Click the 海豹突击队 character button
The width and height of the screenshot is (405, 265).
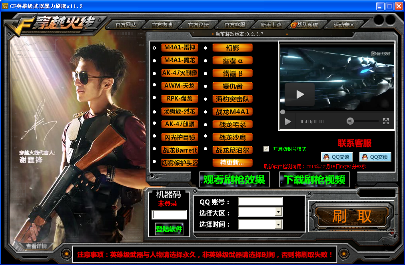232,99
